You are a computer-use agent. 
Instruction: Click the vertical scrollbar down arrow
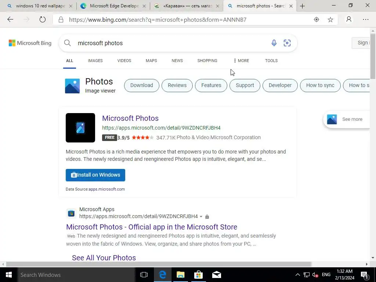[x=373, y=258]
